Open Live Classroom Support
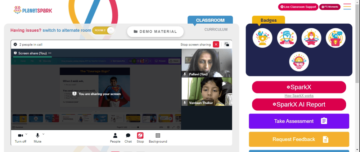Image resolution: width=360 pixels, height=152 pixels. pyautogui.click(x=298, y=7)
